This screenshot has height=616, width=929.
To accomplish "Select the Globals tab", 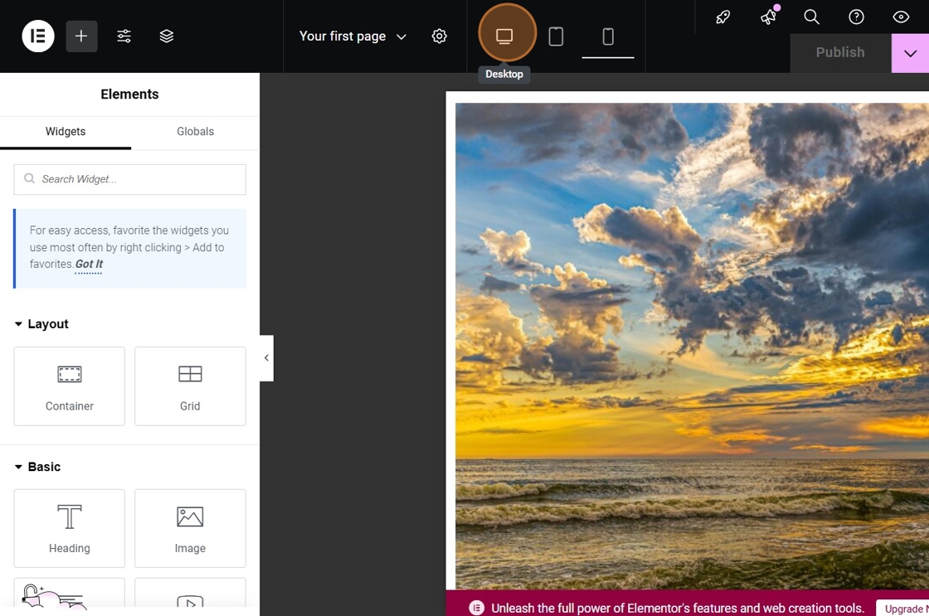I will [x=196, y=132].
